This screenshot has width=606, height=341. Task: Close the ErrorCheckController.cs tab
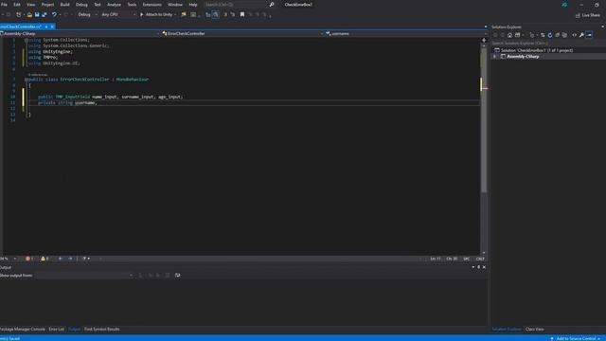pyautogui.click(x=52, y=27)
